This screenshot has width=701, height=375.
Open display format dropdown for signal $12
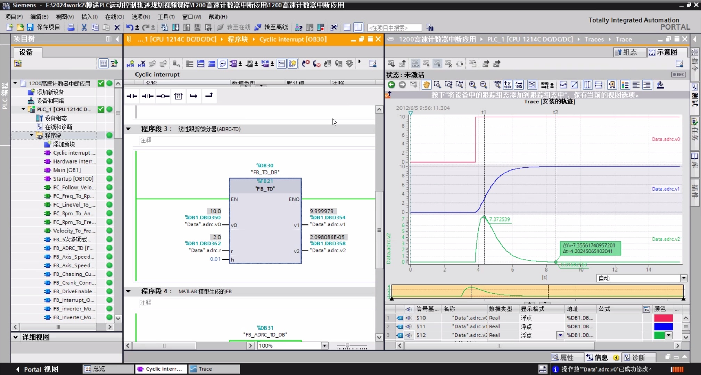[x=560, y=335]
